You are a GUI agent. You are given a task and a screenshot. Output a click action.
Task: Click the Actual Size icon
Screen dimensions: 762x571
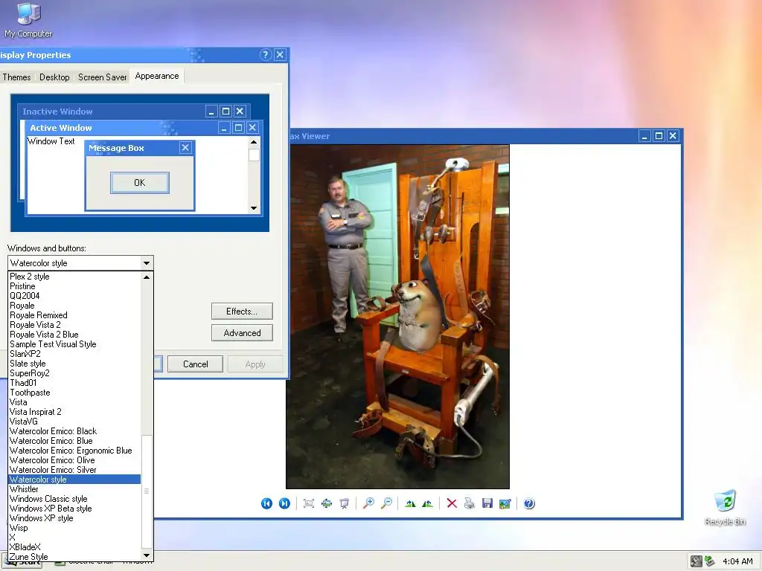[327, 503]
